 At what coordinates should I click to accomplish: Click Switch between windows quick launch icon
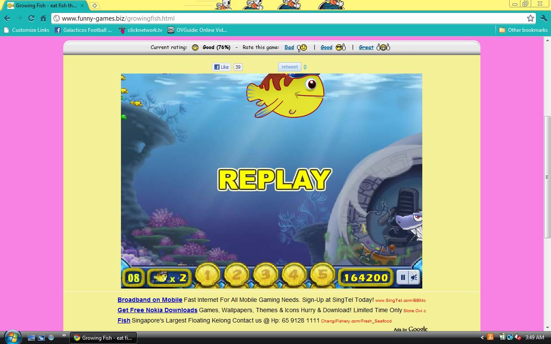[x=41, y=338]
